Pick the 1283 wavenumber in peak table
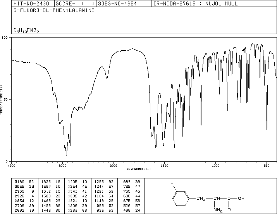The image size is (277, 214). click(72, 210)
